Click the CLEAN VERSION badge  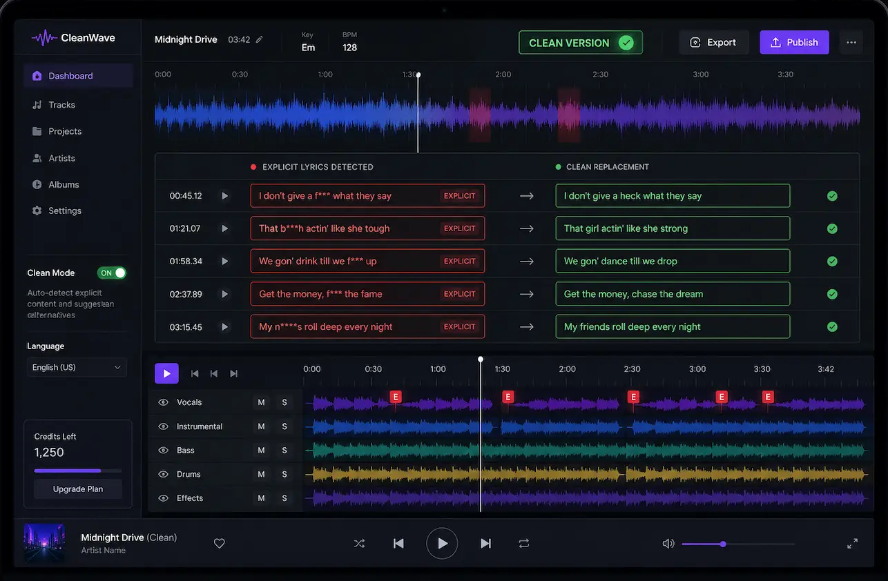coord(581,43)
